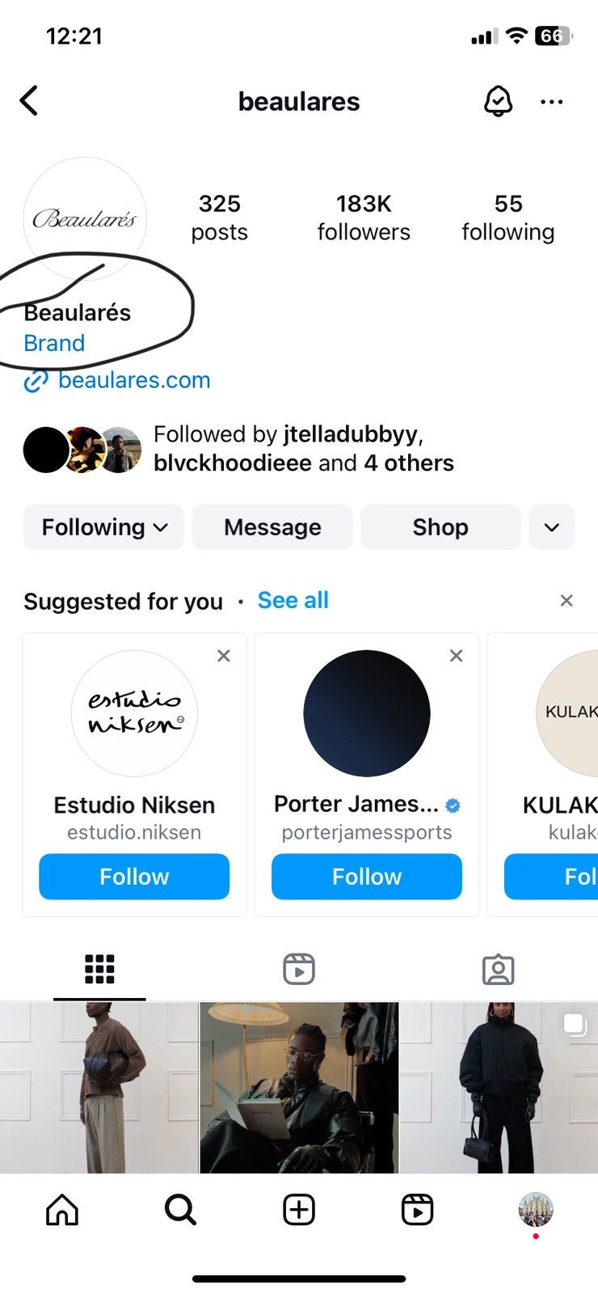Switch to the Reels profile tab

(299, 969)
